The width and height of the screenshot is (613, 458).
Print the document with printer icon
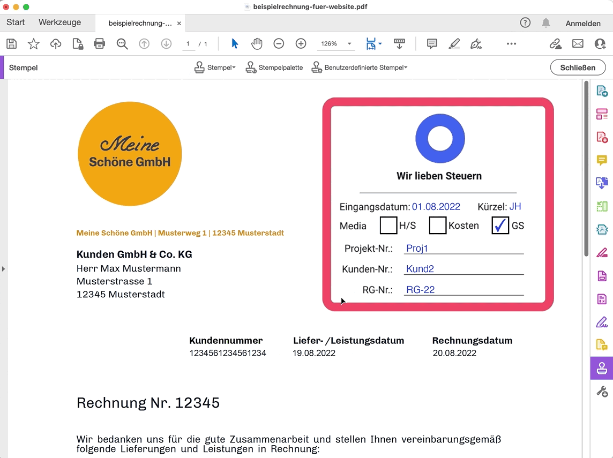point(100,44)
